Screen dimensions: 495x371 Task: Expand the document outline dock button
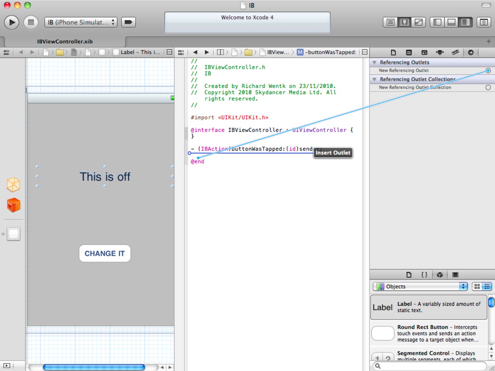click(x=6, y=365)
